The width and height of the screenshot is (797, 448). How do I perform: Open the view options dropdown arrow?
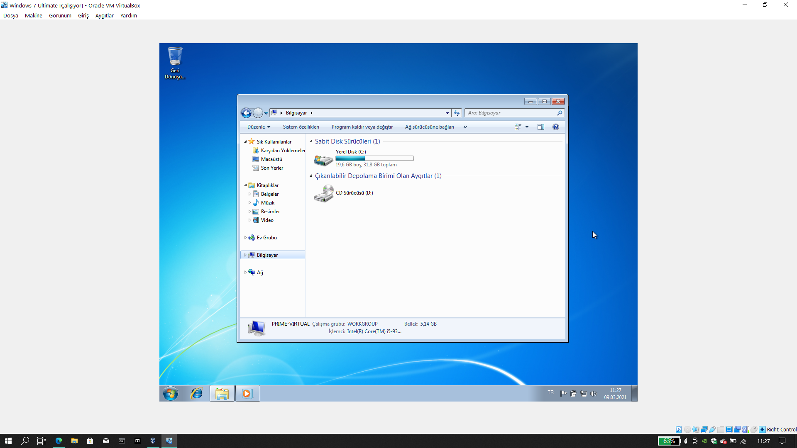(x=527, y=127)
